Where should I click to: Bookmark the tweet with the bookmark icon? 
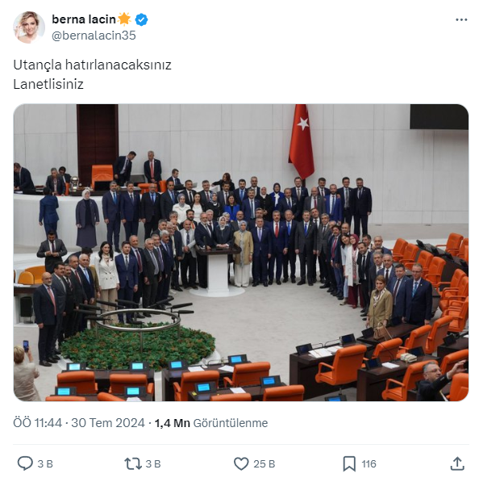[349, 463]
